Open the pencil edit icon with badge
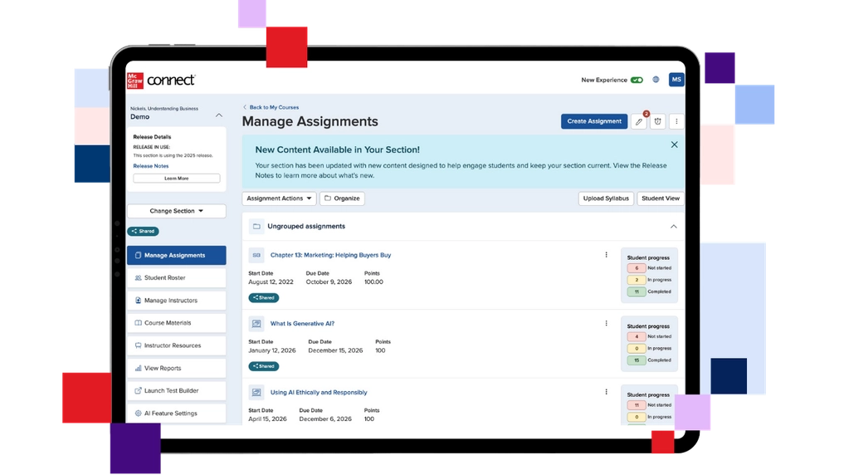Viewport: 844px width, 475px height. click(x=639, y=121)
